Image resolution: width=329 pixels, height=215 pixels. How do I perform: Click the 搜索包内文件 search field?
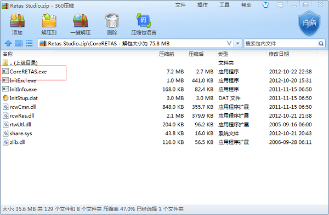click(x=281, y=44)
